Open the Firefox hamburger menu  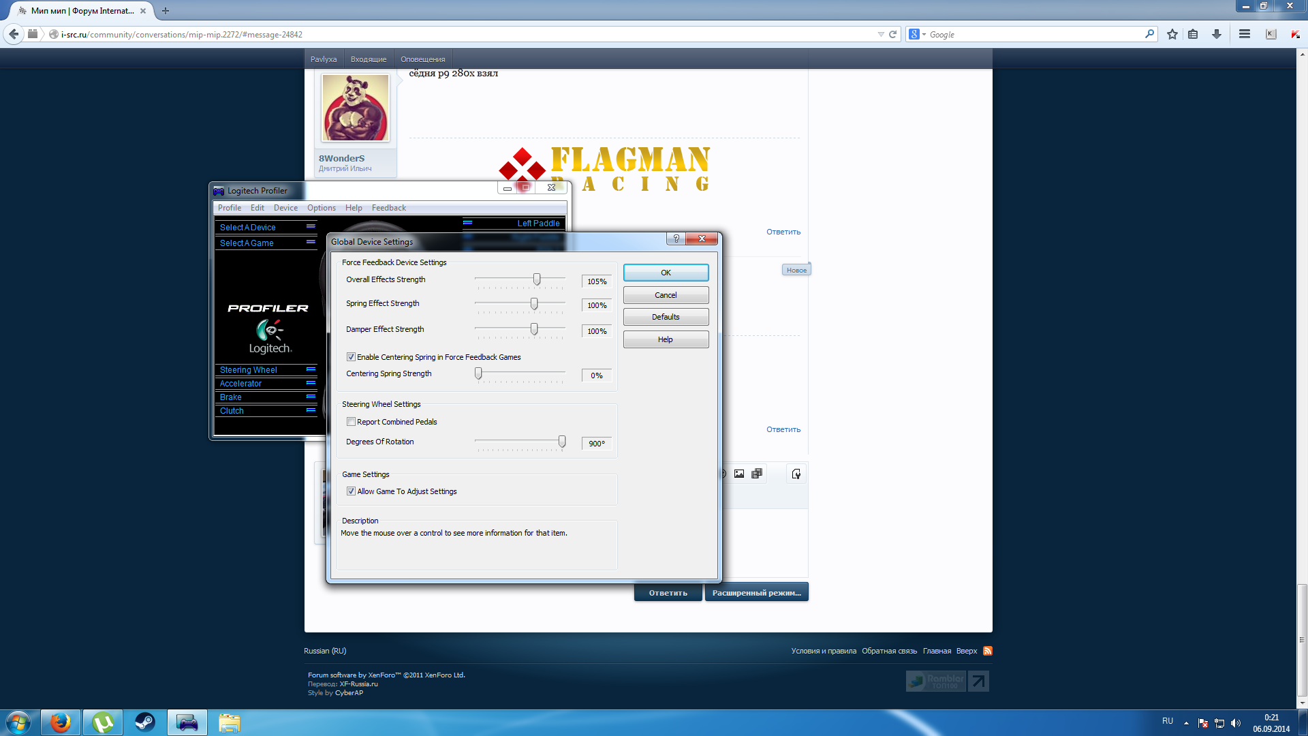pyautogui.click(x=1244, y=34)
